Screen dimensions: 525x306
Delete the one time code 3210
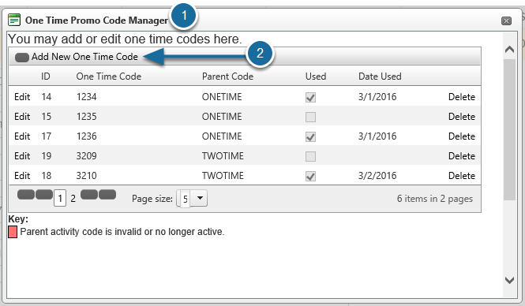point(462,176)
